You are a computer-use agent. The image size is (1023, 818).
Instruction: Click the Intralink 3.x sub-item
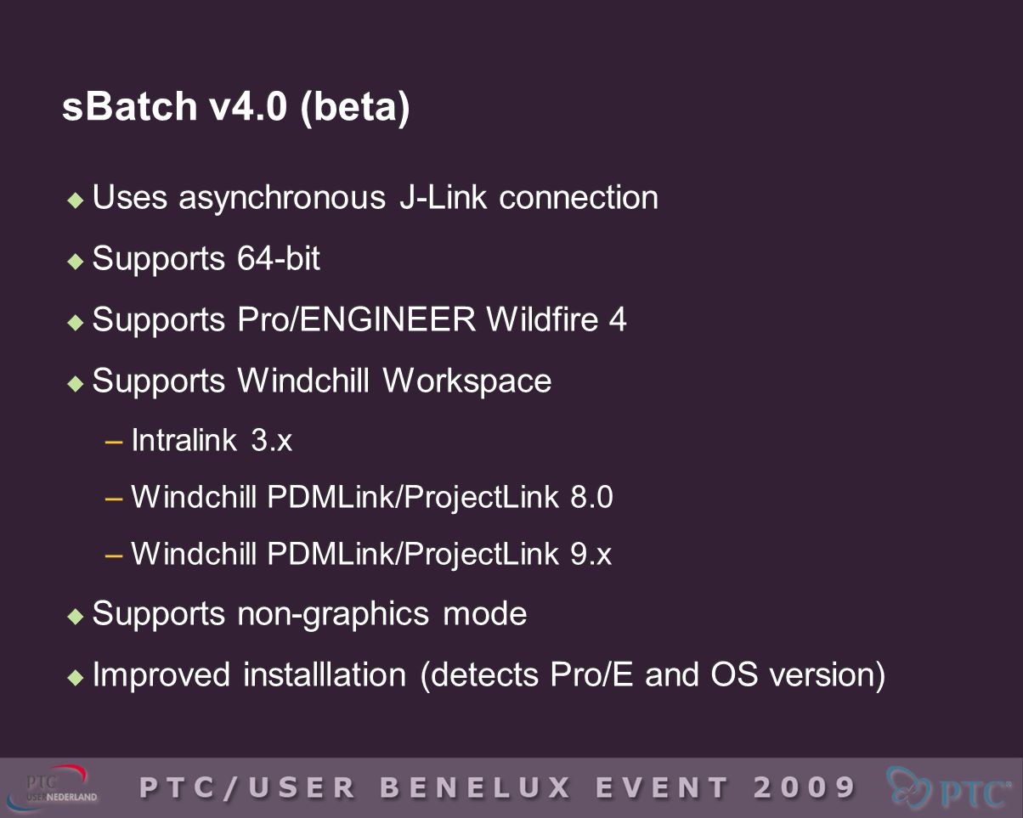212,441
